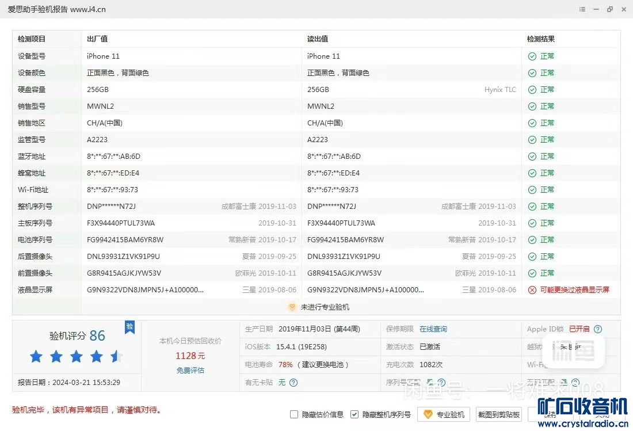
Task: Select the 爱思助手验机报告 www.i4.cn window title
Action: point(57,9)
